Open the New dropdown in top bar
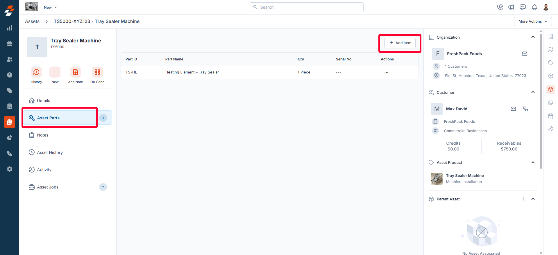Viewport: 558px width, 255px height. coord(50,7)
